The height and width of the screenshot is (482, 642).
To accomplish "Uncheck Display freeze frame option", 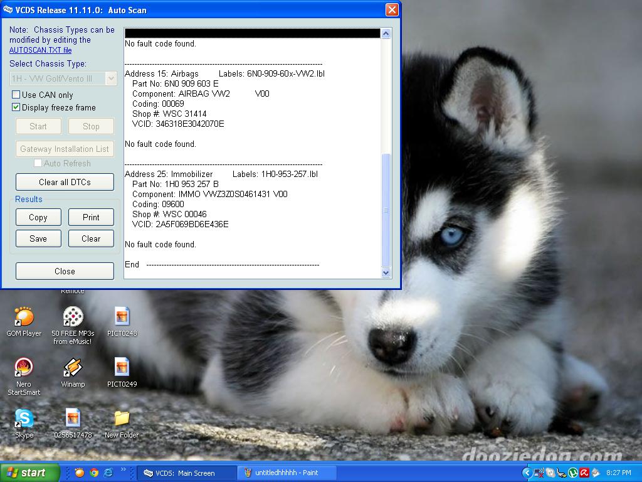I will click(x=16, y=107).
